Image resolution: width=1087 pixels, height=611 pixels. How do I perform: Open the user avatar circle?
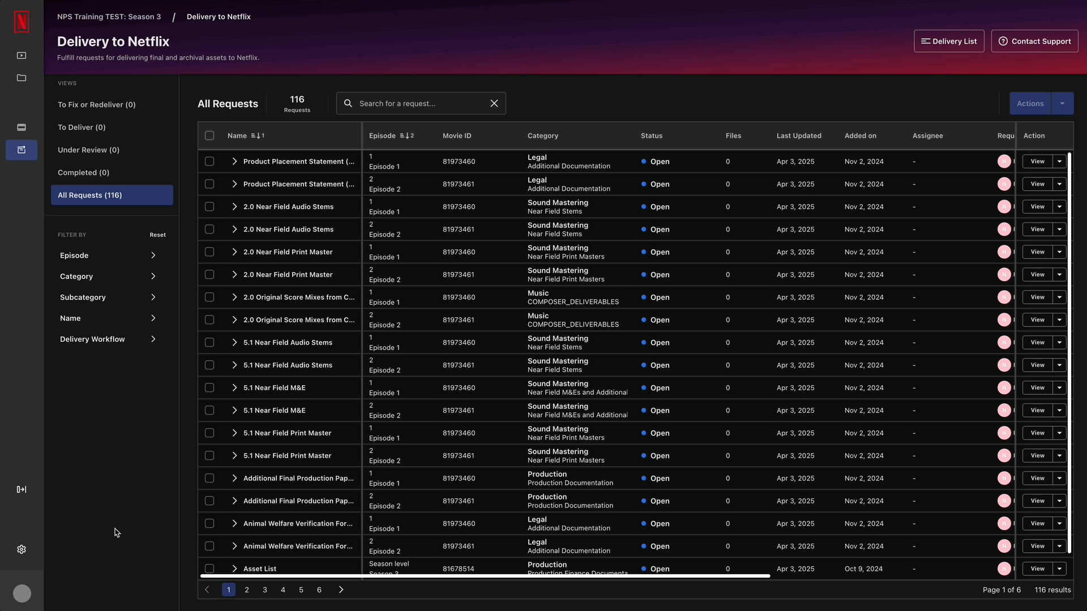pos(22,593)
